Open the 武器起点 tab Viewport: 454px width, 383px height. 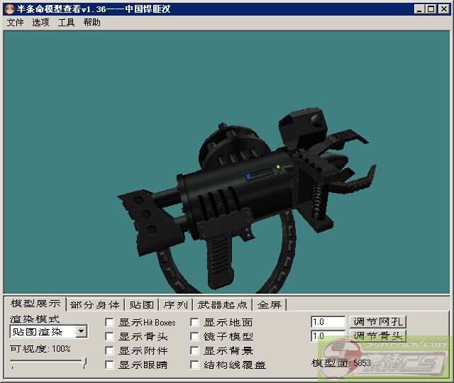[x=223, y=305]
